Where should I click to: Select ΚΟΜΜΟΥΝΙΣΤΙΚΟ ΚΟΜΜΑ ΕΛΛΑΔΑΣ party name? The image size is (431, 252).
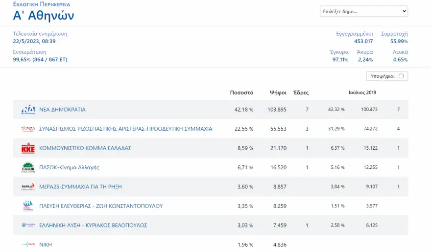(85, 148)
